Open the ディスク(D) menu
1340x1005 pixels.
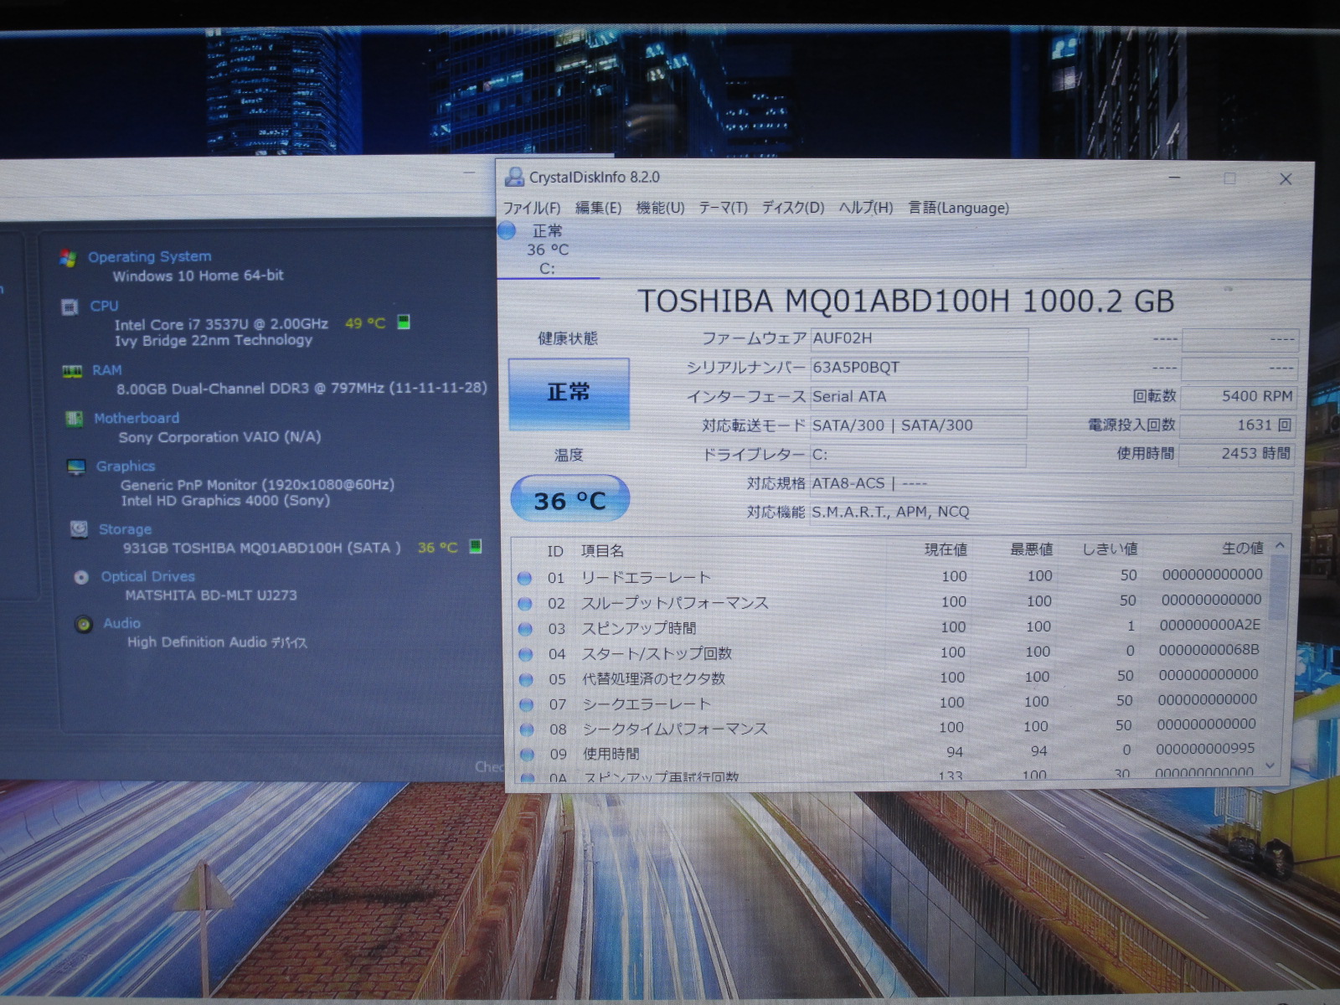pos(792,208)
